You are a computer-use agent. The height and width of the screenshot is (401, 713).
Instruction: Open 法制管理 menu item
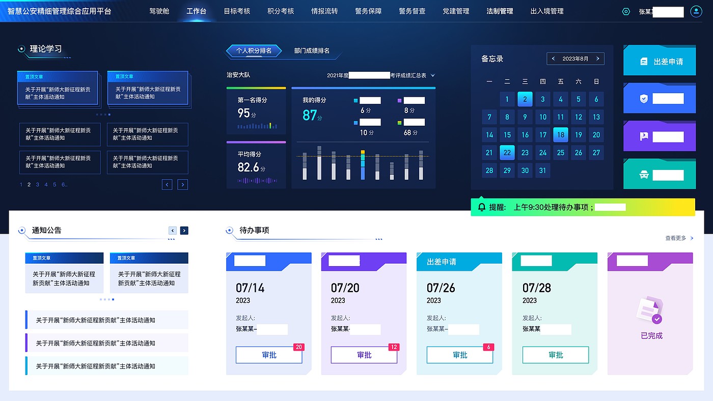pyautogui.click(x=500, y=11)
